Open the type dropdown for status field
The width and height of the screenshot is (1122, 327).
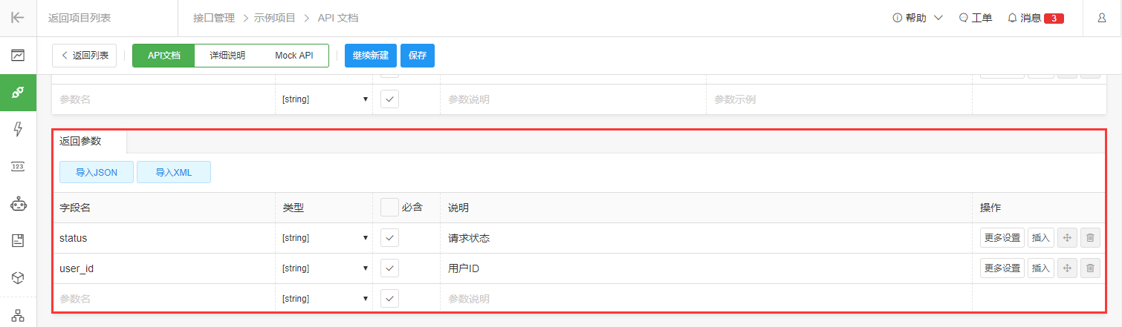[x=325, y=238]
